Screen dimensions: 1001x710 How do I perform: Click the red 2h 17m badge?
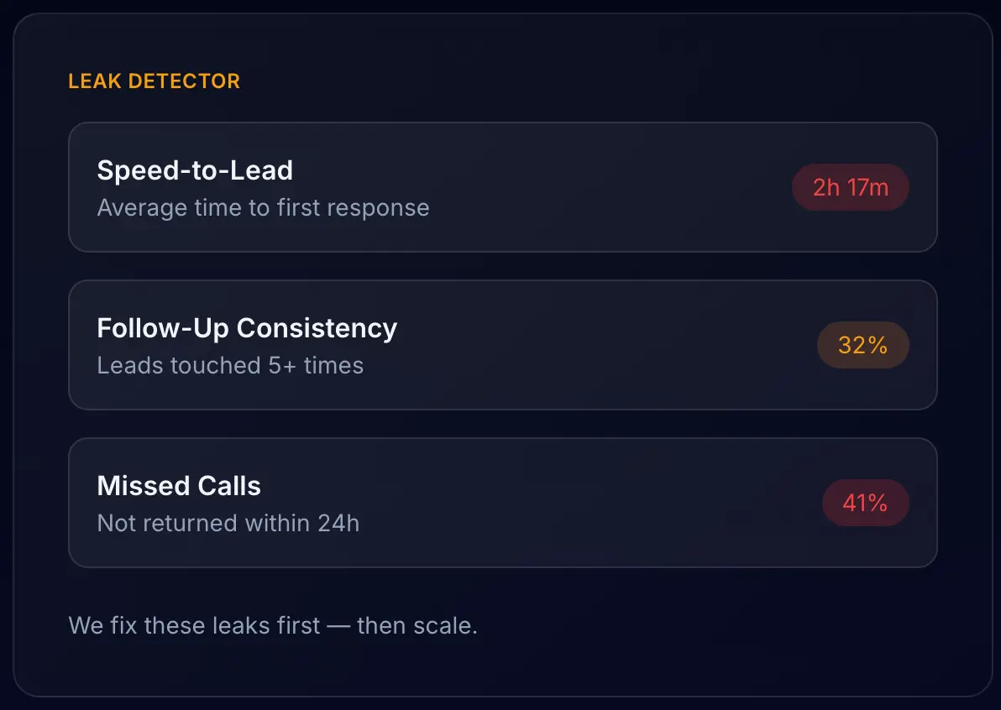(850, 187)
